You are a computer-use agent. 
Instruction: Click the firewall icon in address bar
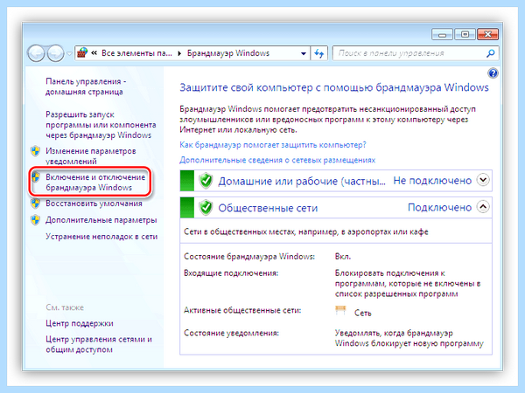point(82,52)
